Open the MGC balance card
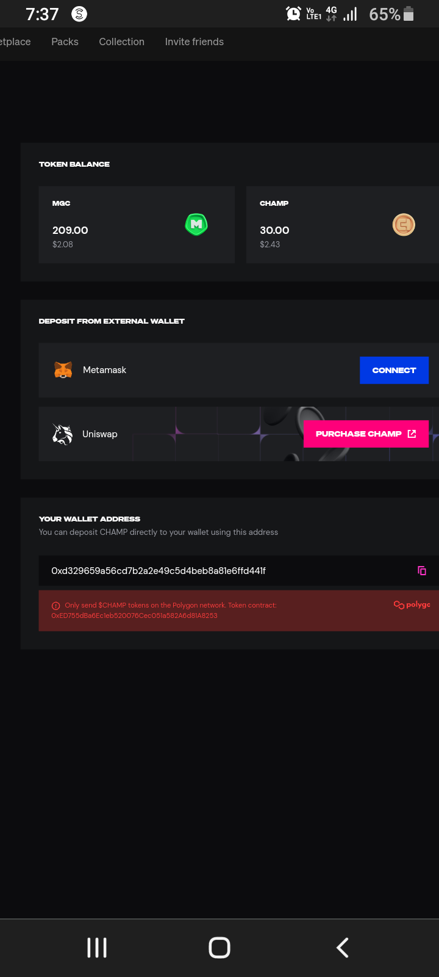Screen dimensions: 439x977 [x=137, y=225]
